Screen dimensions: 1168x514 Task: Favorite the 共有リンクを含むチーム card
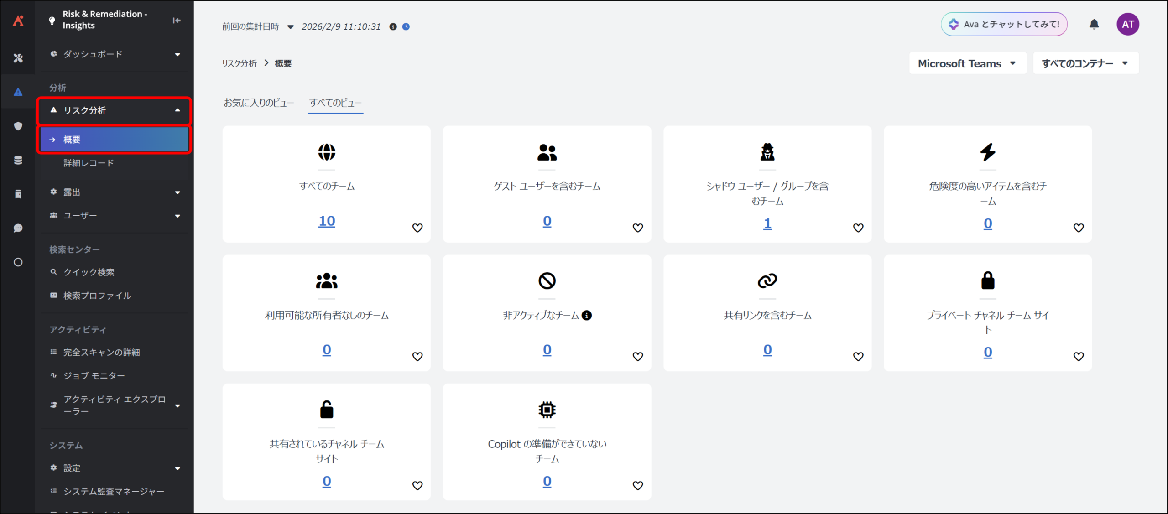858,356
